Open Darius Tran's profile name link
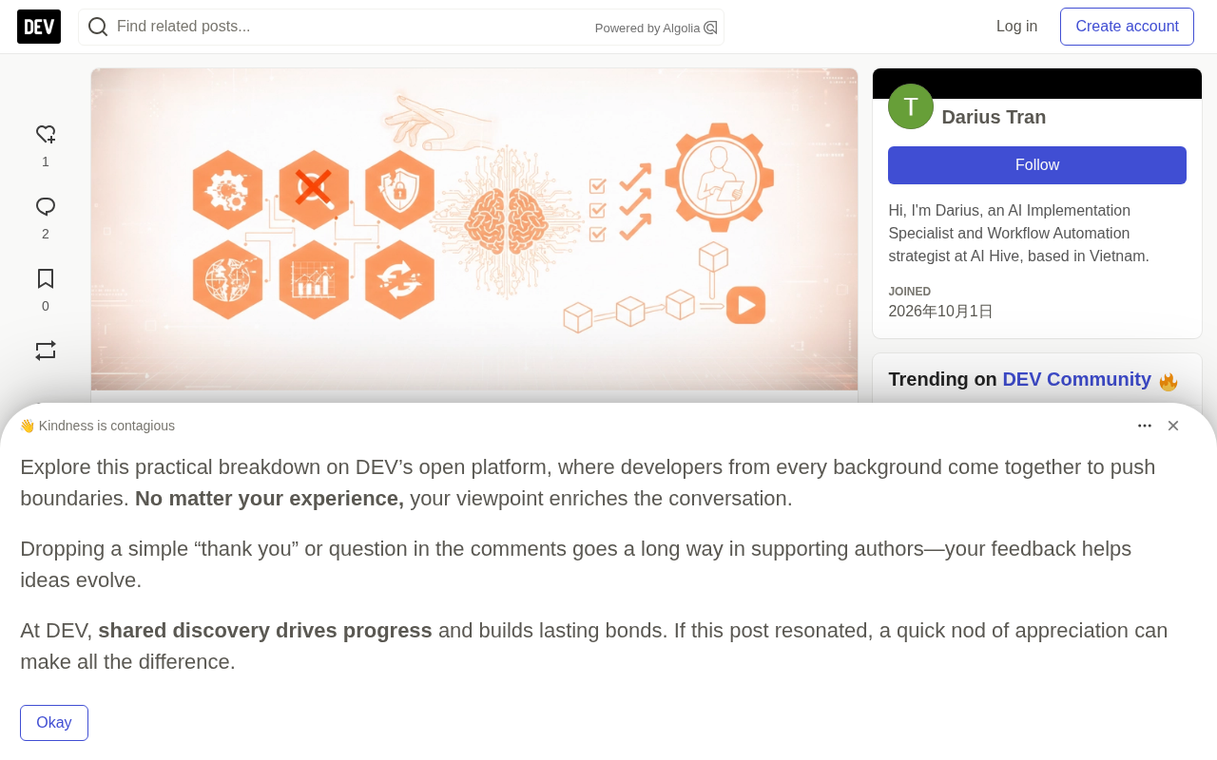The height and width of the screenshot is (760, 1217). (994, 117)
